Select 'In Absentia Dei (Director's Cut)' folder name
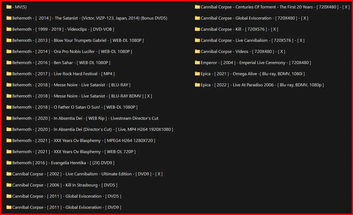Screen dimensions: 353x215 point(93,129)
